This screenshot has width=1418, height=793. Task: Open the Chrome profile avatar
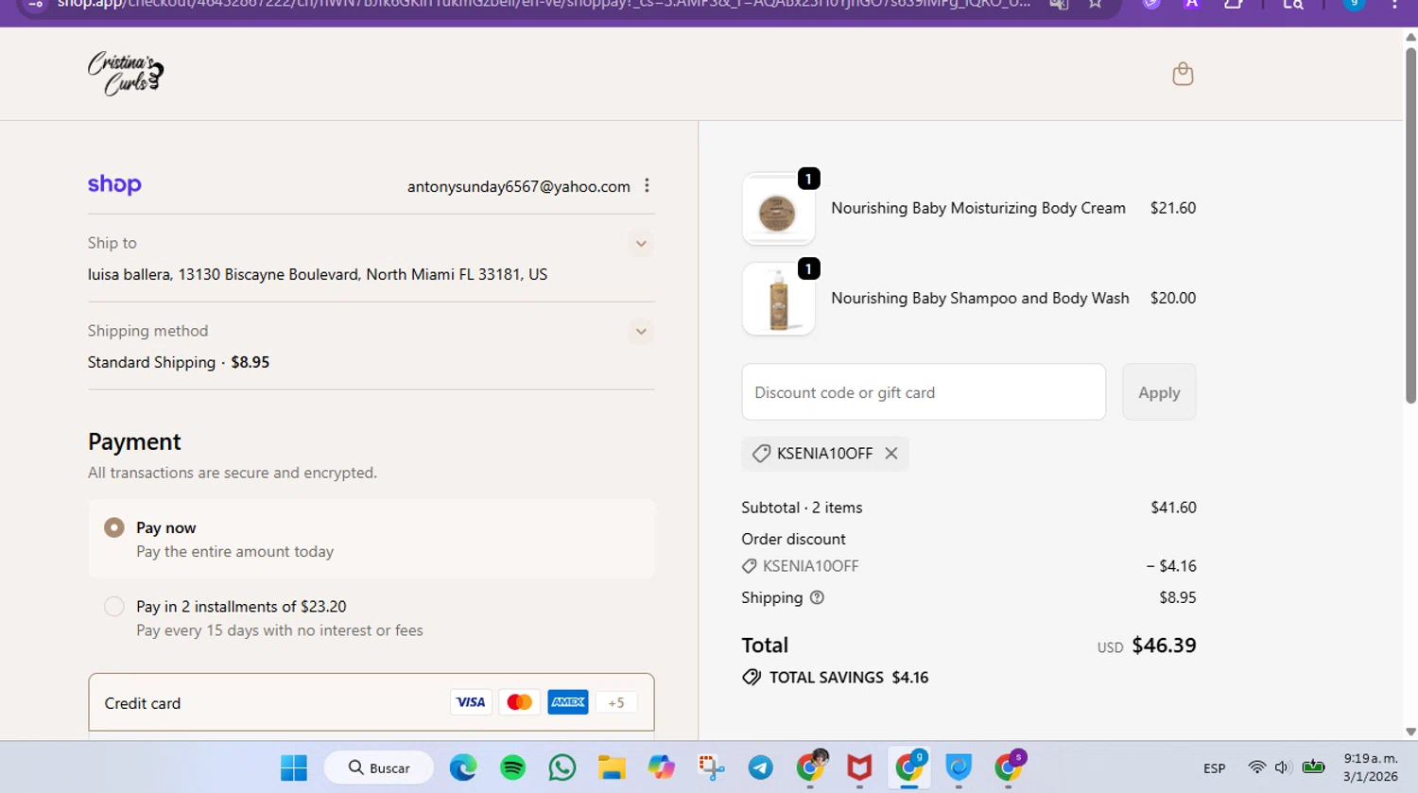[x=1354, y=5]
